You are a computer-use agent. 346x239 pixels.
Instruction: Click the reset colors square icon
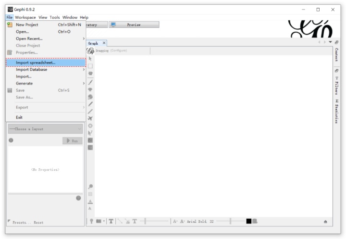pyautogui.click(x=90, y=194)
